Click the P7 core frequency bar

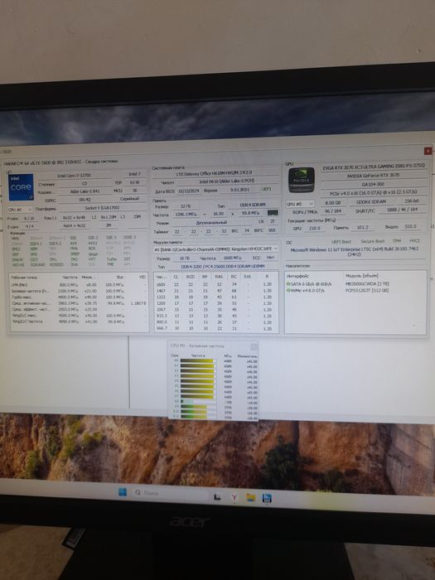[x=198, y=397]
